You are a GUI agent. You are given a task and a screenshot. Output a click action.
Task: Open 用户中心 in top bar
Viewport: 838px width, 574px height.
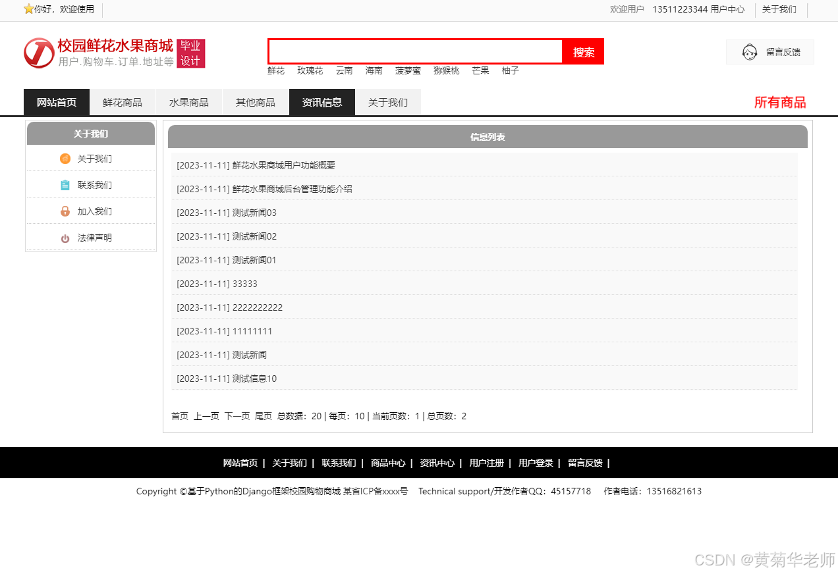coord(727,9)
